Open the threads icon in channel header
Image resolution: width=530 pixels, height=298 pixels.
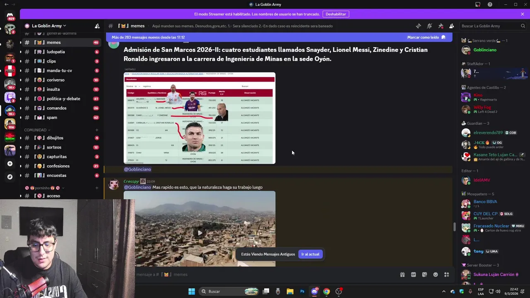tap(418, 26)
